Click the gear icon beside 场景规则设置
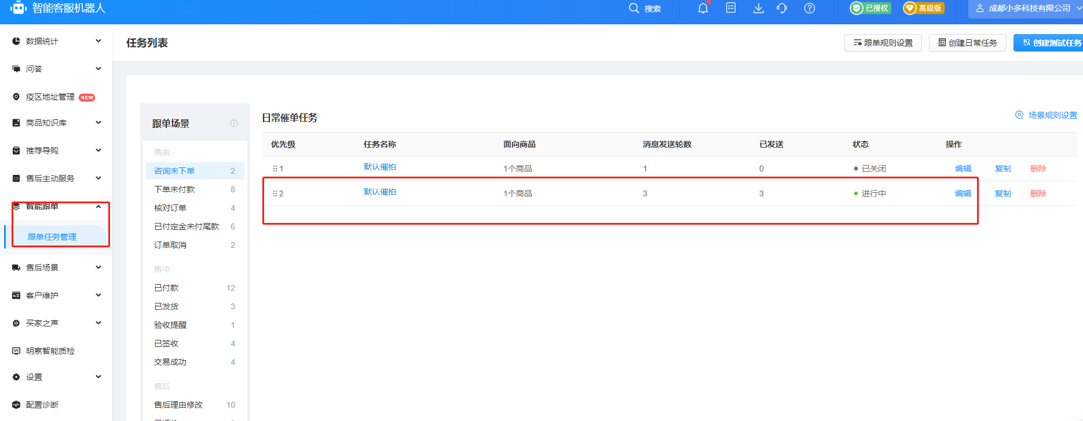The height and width of the screenshot is (421, 1083). pos(1019,115)
